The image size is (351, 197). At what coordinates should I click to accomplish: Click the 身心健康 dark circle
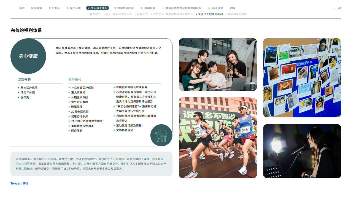tap(28, 56)
